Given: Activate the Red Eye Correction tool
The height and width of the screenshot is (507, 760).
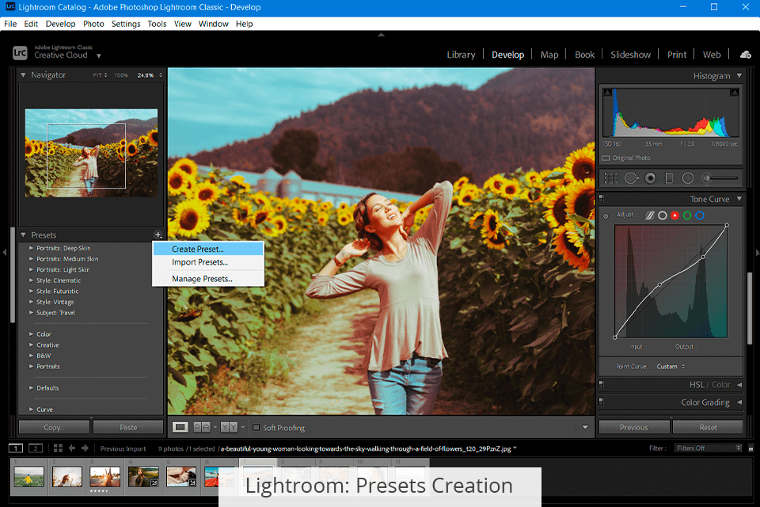Looking at the screenshot, I should 650,178.
